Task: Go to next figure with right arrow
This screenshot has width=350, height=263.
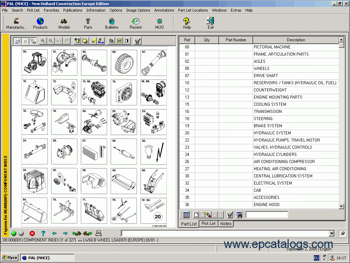Action: [x=65, y=233]
